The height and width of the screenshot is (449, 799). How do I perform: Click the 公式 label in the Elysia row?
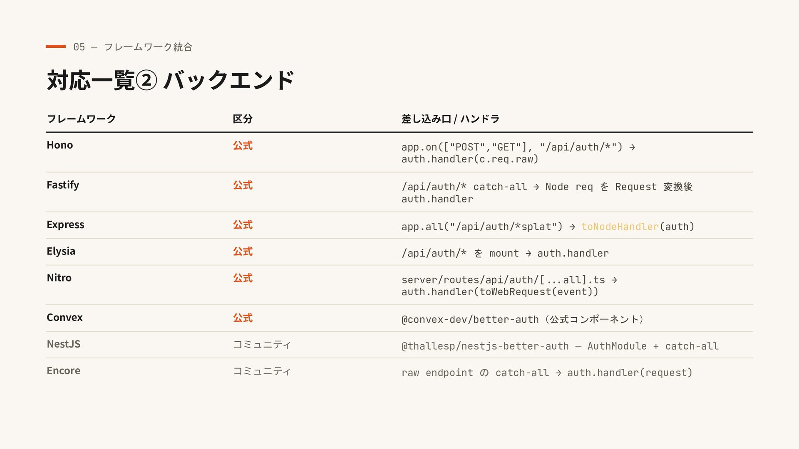pyautogui.click(x=243, y=252)
